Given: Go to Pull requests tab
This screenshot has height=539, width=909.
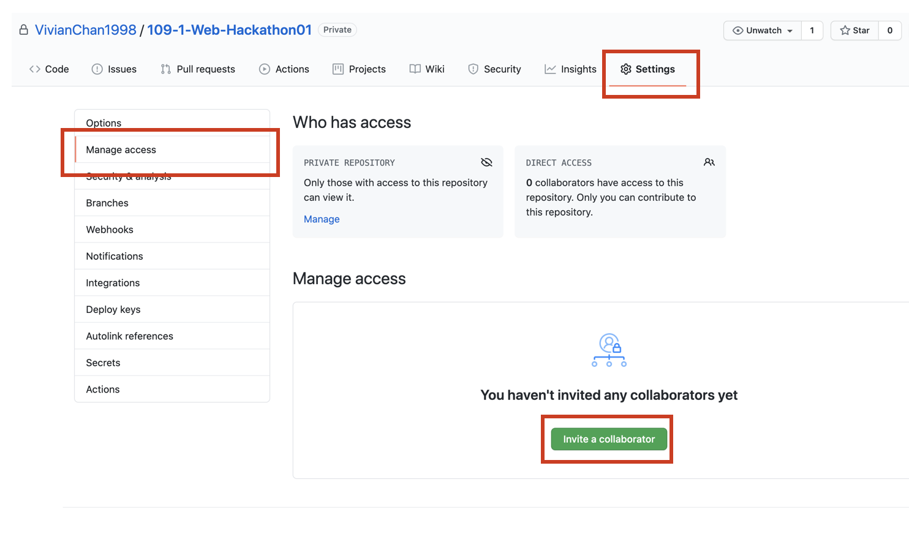Looking at the screenshot, I should point(198,69).
